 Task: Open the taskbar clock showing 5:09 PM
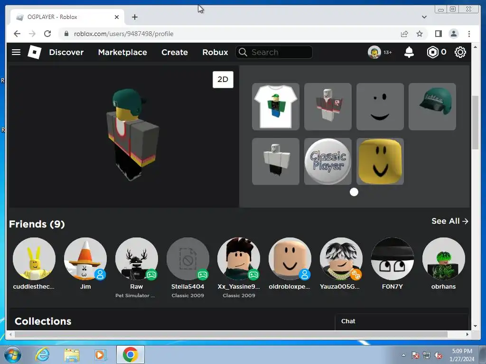click(x=462, y=355)
